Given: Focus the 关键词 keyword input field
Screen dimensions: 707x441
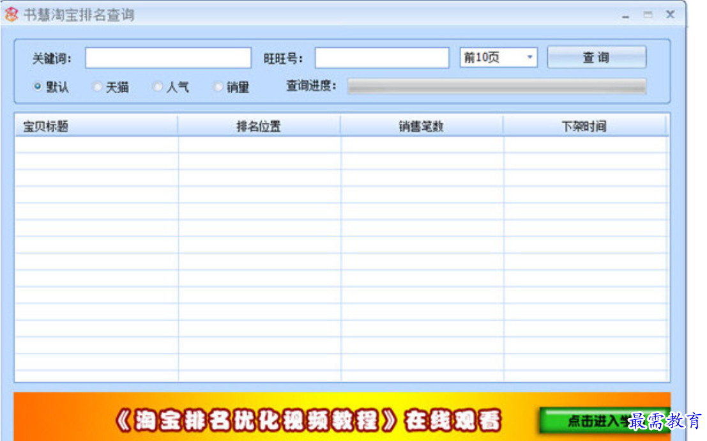Looking at the screenshot, I should click(168, 58).
